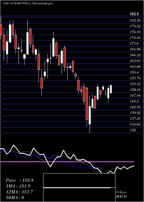Click the 163.68 price axis label

[135, 61]
